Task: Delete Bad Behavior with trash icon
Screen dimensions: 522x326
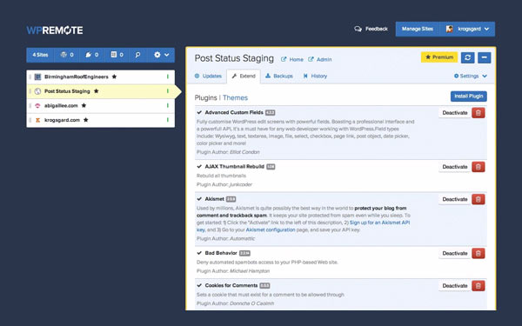Action: 478,254
